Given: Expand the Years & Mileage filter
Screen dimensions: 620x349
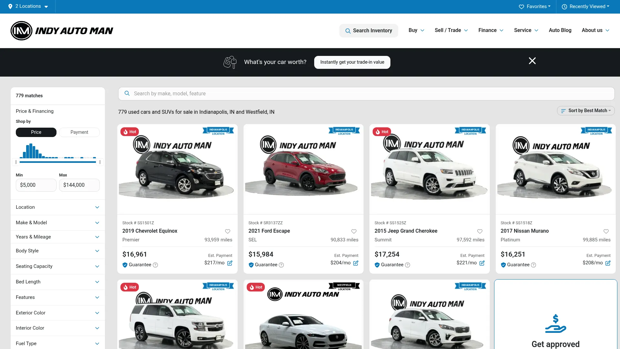Looking at the screenshot, I should click(58, 237).
